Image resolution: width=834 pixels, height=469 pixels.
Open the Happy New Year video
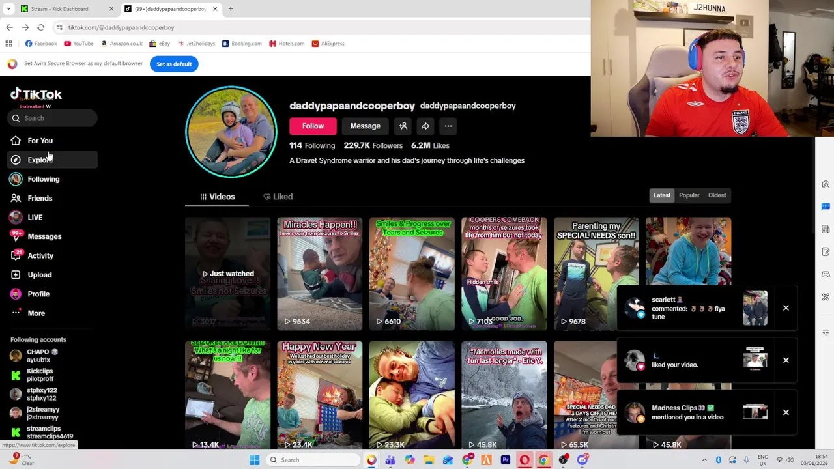[x=319, y=395]
